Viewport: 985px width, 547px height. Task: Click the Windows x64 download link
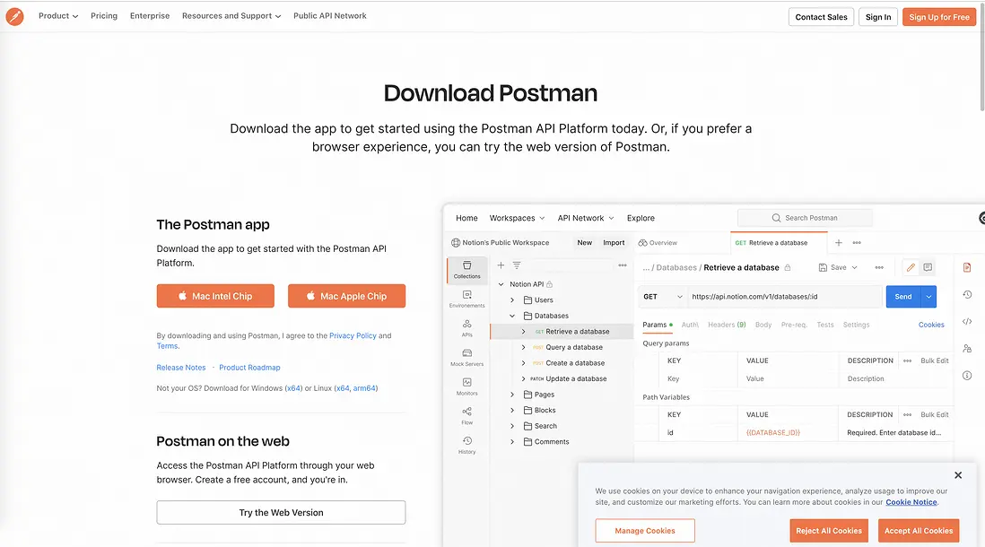[293, 388]
